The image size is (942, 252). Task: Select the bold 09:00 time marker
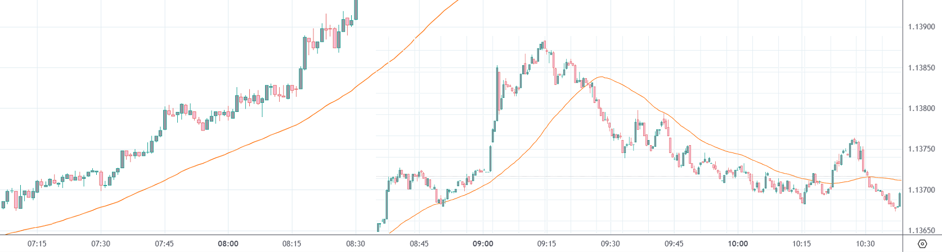[483, 244]
